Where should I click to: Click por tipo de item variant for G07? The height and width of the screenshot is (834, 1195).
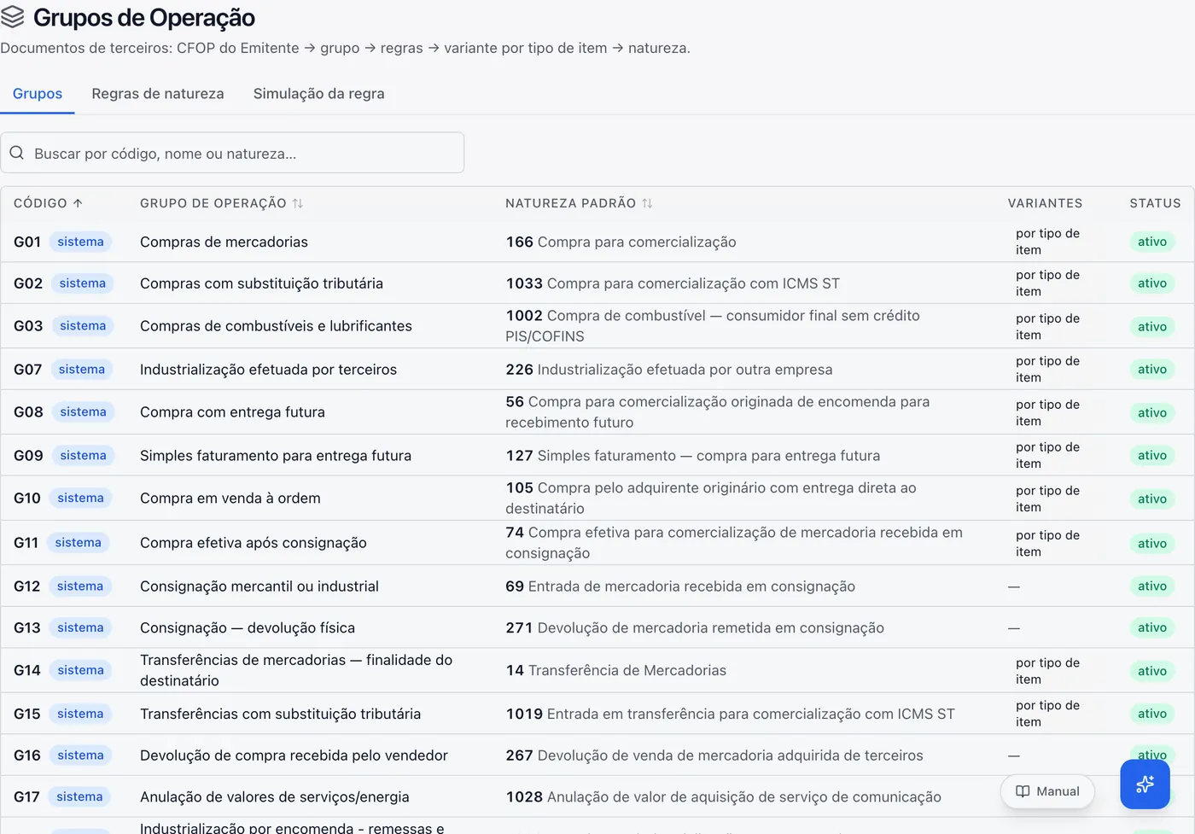click(x=1047, y=370)
